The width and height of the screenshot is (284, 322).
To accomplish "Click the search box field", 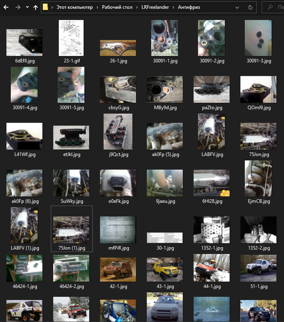I will [x=273, y=7].
